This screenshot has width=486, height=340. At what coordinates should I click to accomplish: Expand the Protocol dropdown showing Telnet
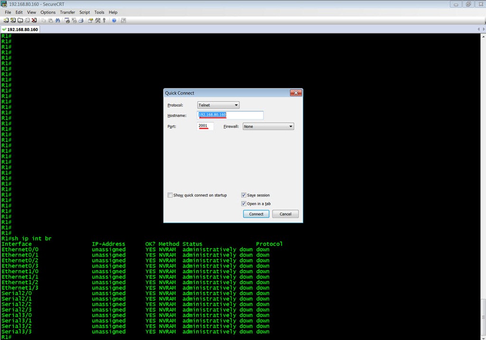click(x=218, y=105)
